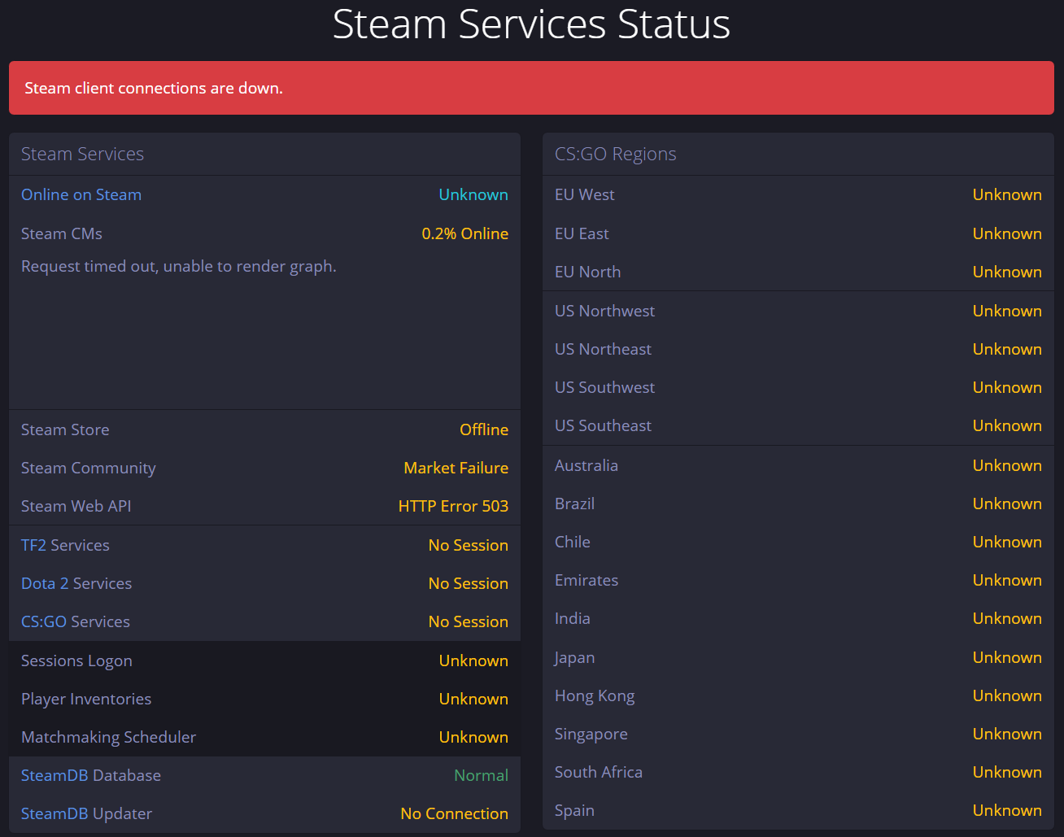Click the Spain region label
This screenshot has width=1064, height=837.
(574, 810)
